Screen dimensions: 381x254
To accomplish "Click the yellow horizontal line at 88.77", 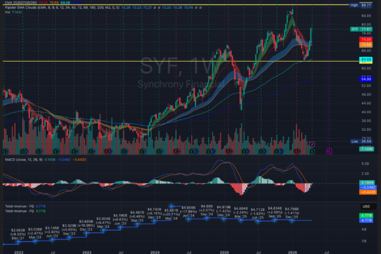I will (x=190, y=4).
